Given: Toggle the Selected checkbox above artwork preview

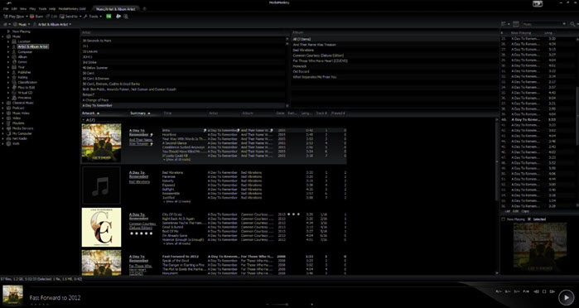Looking at the screenshot, I should click(x=528, y=219).
